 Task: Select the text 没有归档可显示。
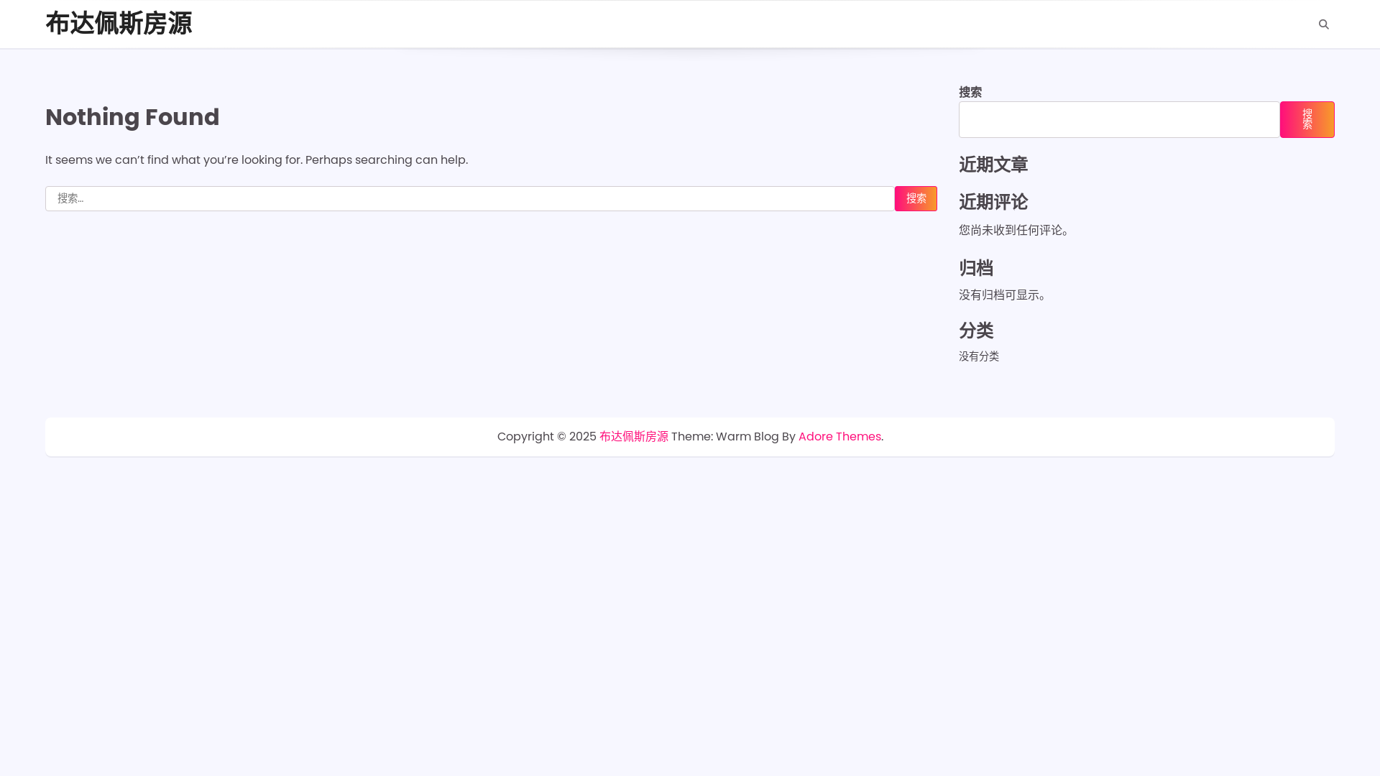(x=1005, y=295)
